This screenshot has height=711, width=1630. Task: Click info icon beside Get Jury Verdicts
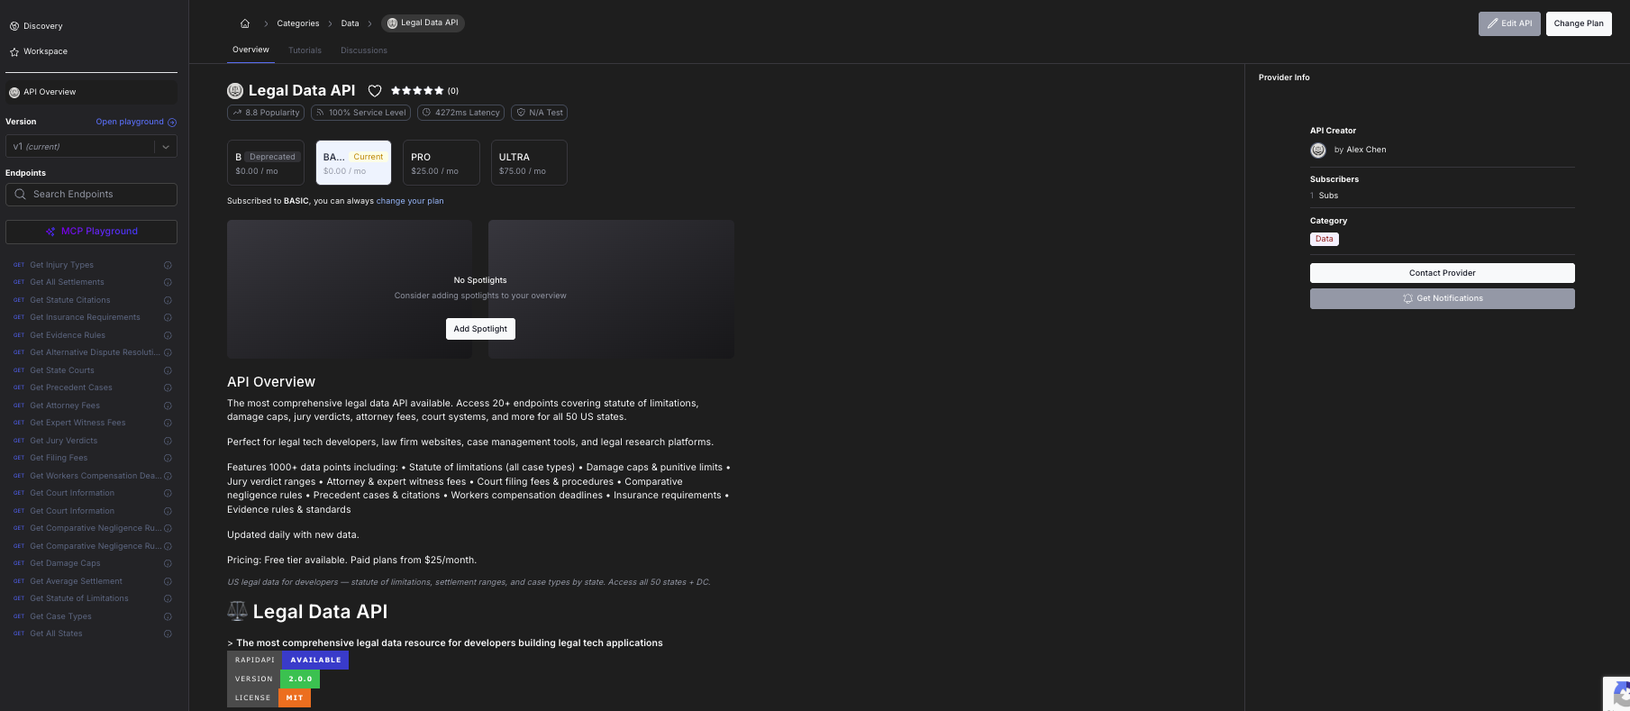pyautogui.click(x=168, y=441)
